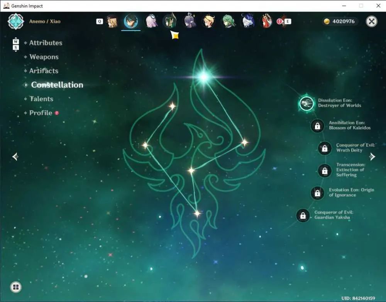Select Xiao's highlighted portrait in the party bar

(x=131, y=21)
